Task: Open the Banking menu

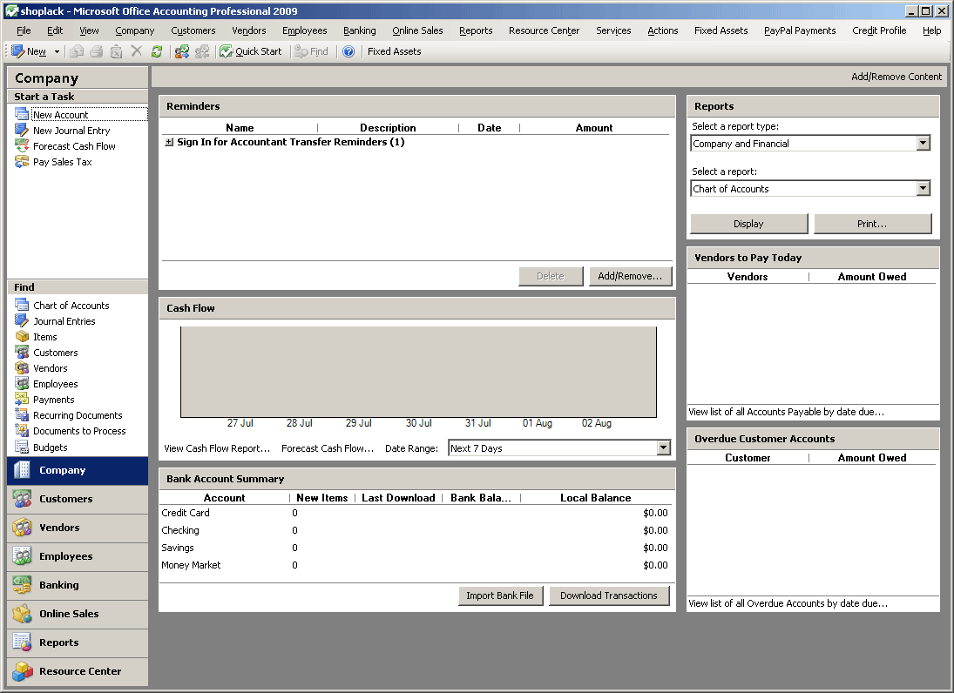Action: pyautogui.click(x=360, y=30)
